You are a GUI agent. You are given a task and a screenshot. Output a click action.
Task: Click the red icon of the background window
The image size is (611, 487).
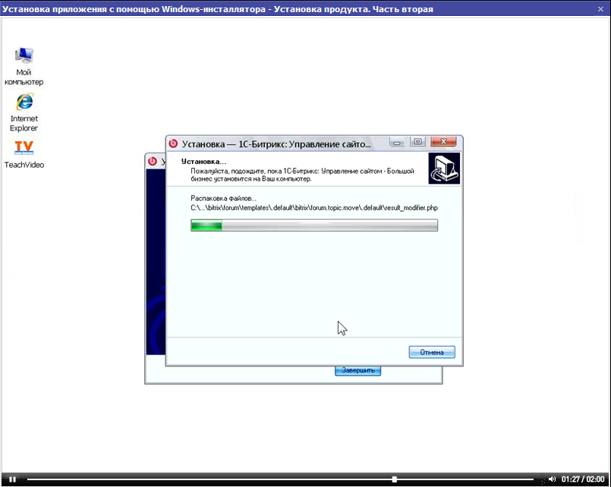(153, 161)
